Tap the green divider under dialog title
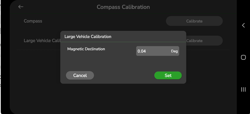Viewport: 250px width, 114px height. [123, 42]
